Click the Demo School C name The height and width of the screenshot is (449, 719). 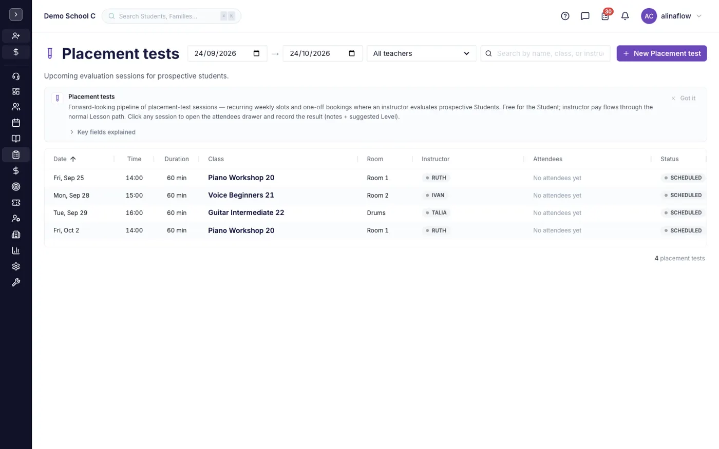pyautogui.click(x=70, y=16)
